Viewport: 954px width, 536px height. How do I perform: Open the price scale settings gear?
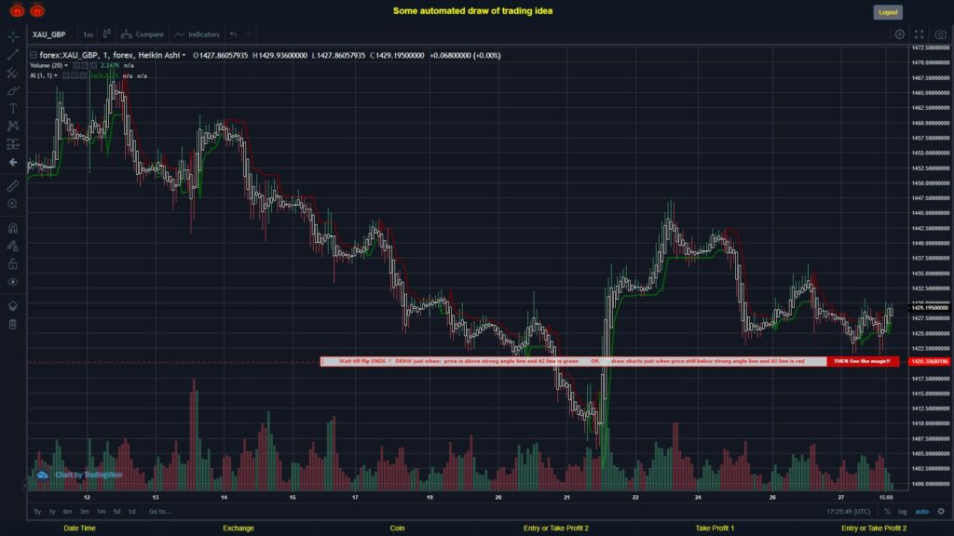(x=941, y=512)
